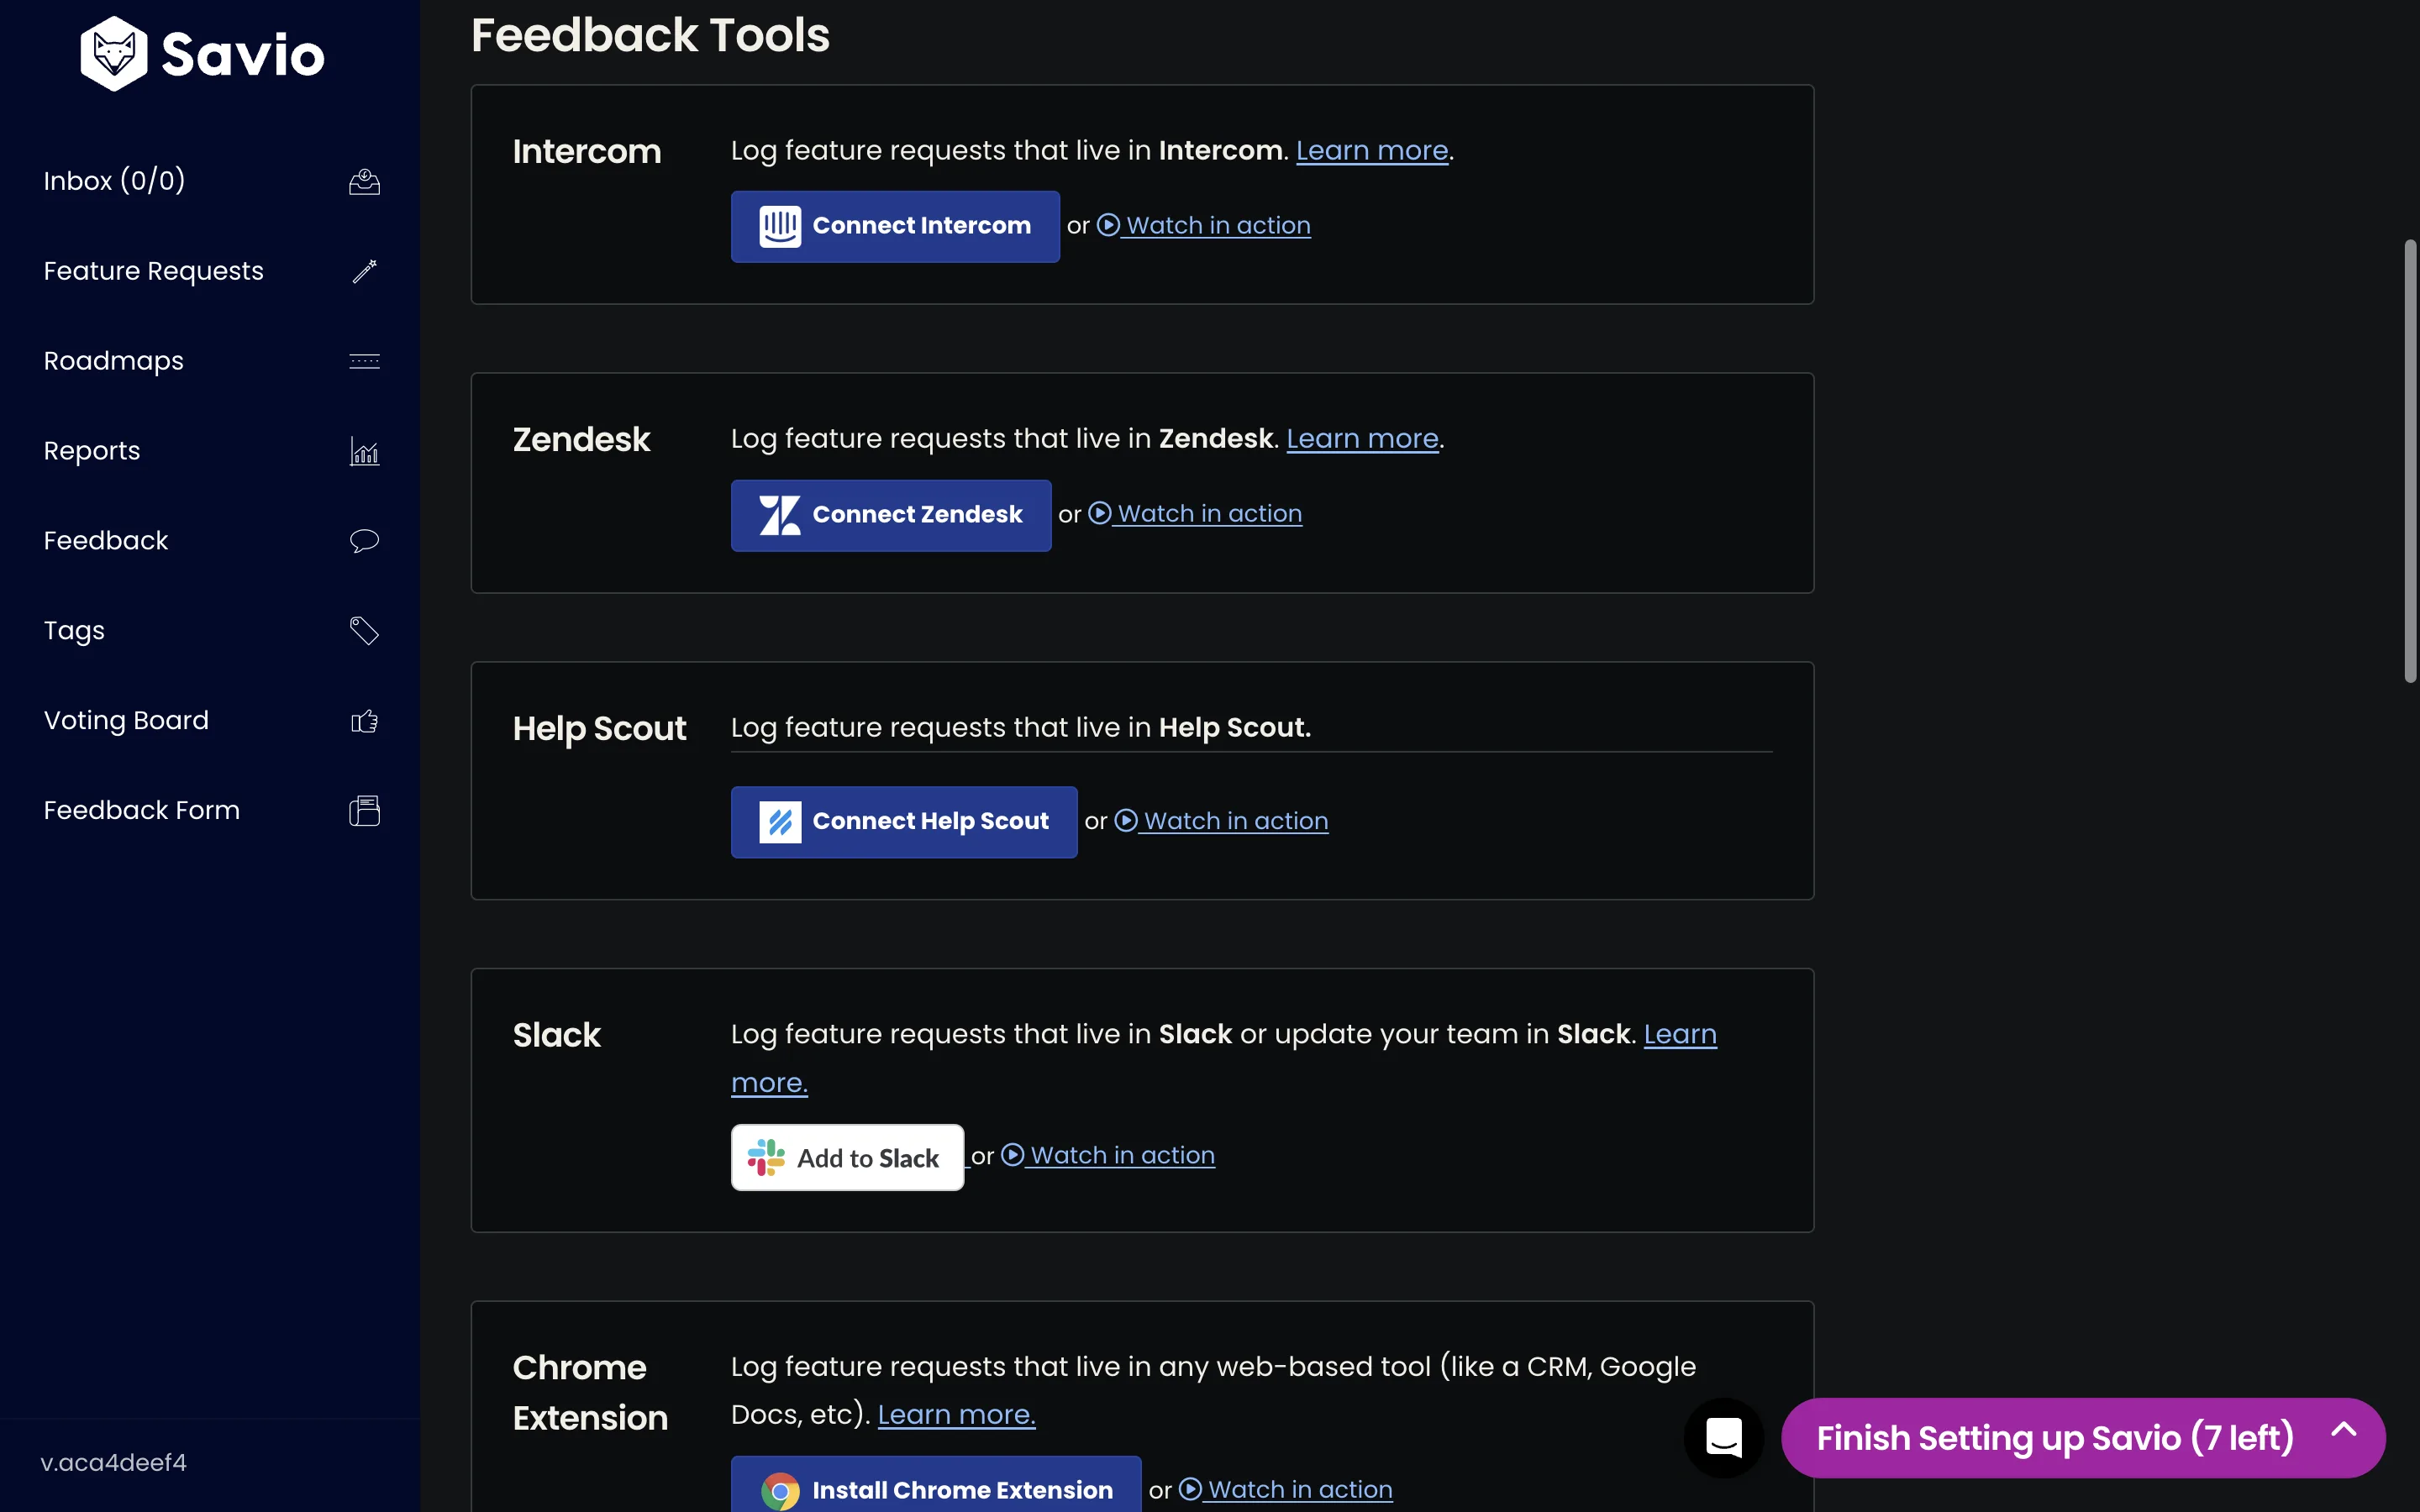This screenshot has height=1512, width=2420.
Task: Click the Connect Intercom button label
Action: (x=921, y=226)
